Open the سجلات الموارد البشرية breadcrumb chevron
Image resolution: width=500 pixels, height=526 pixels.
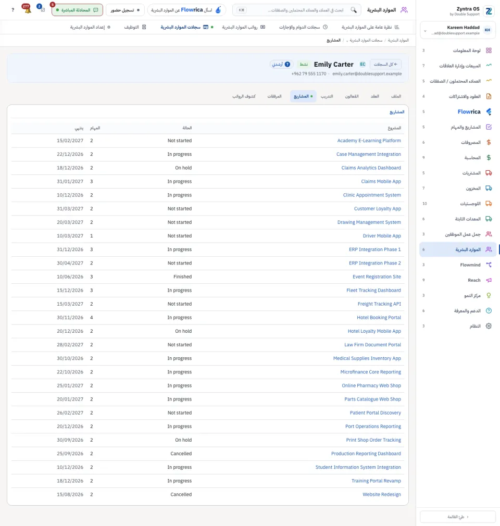pyautogui.click(x=347, y=41)
